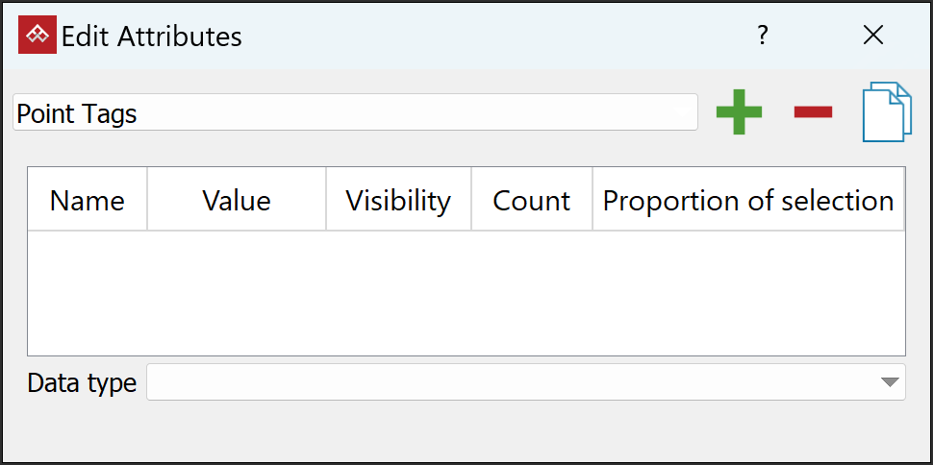Click the empty attributes table area

(x=466, y=293)
